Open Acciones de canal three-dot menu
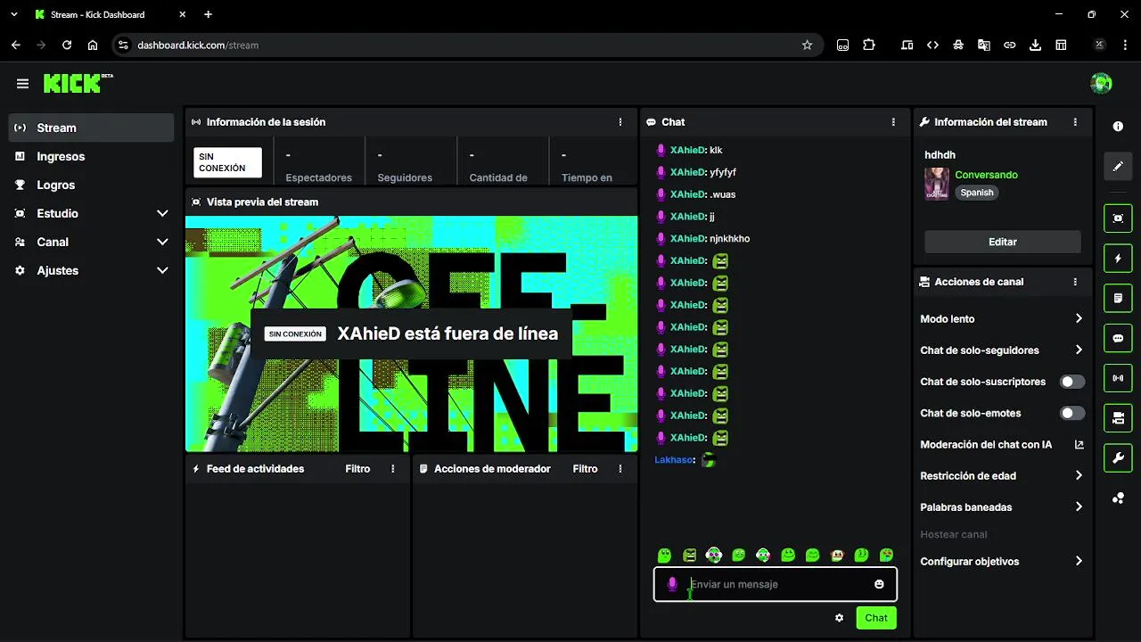Viewport: 1141px width, 642px height. click(1075, 282)
